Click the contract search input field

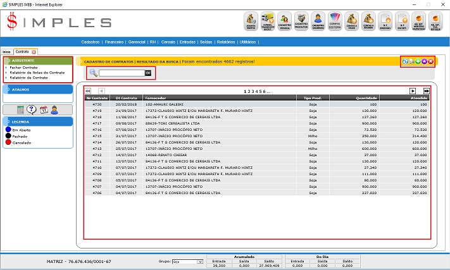pyautogui.click(x=122, y=73)
